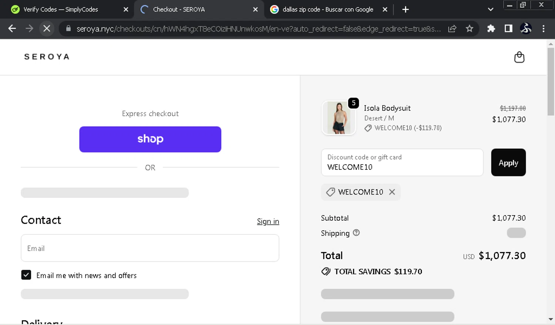Switch to Checkout - SEROYA tab

click(x=179, y=10)
